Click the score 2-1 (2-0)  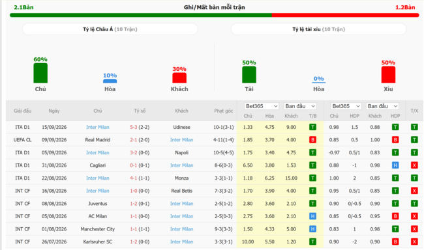[140, 140]
